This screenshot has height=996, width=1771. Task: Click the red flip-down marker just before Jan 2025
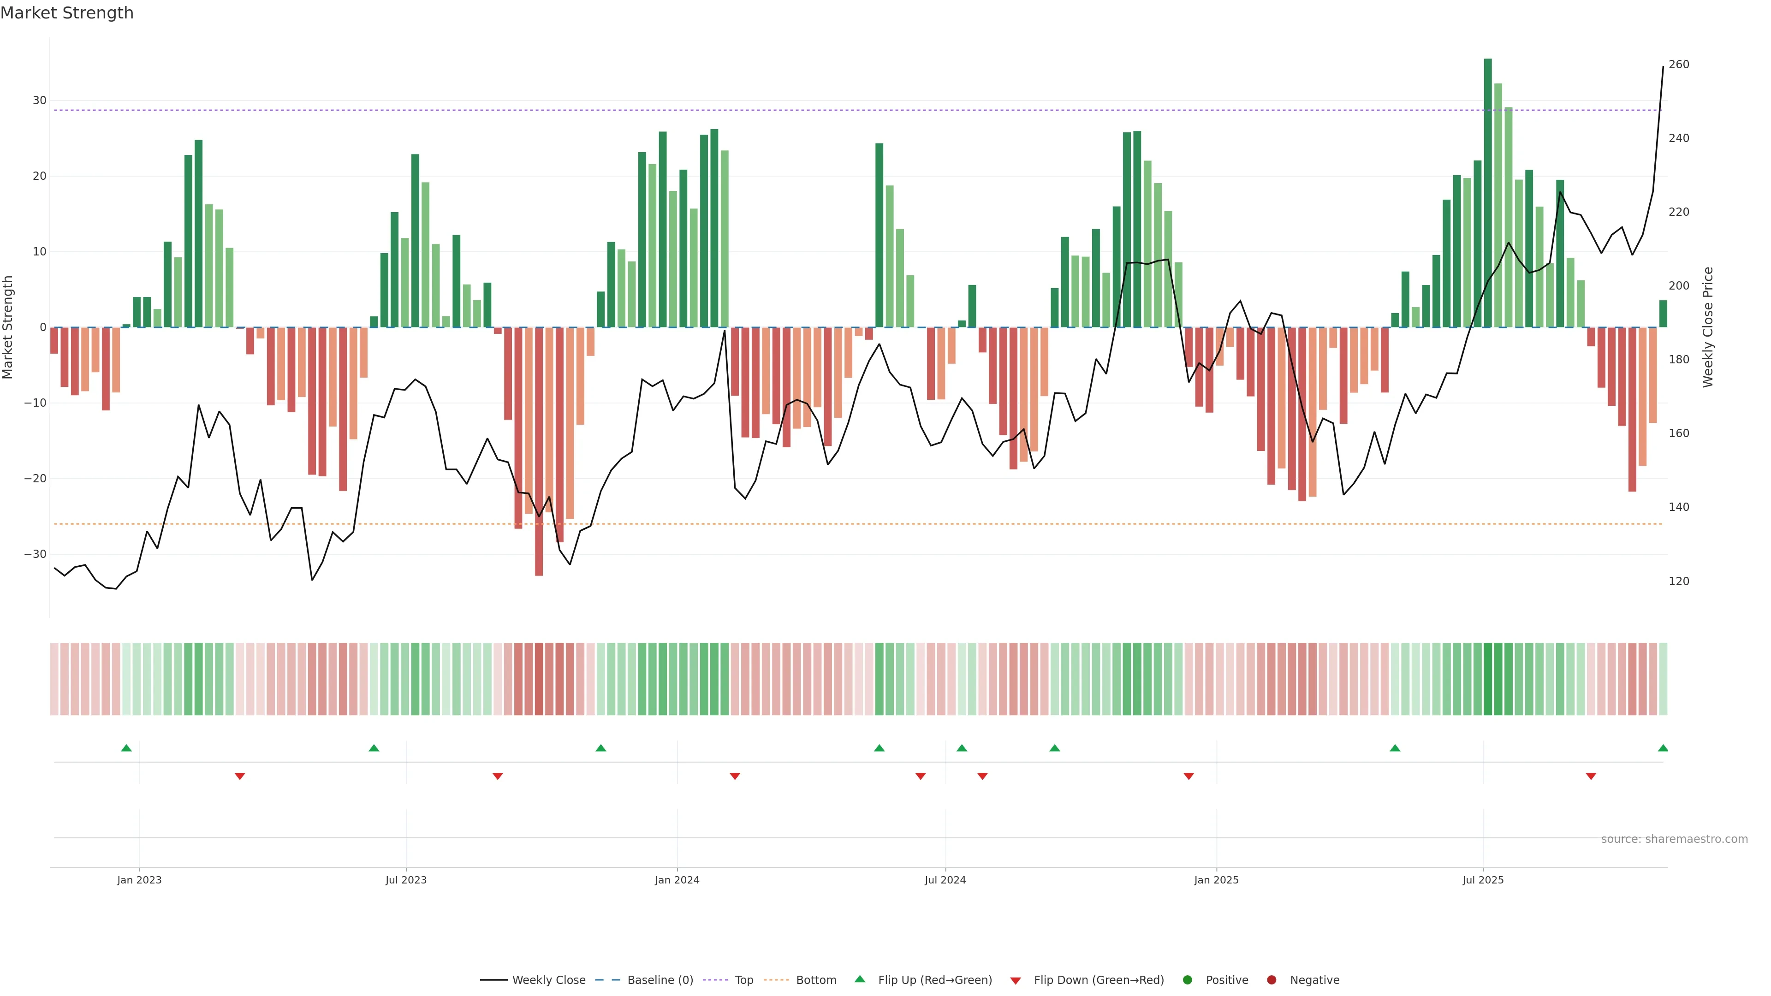(x=1189, y=776)
